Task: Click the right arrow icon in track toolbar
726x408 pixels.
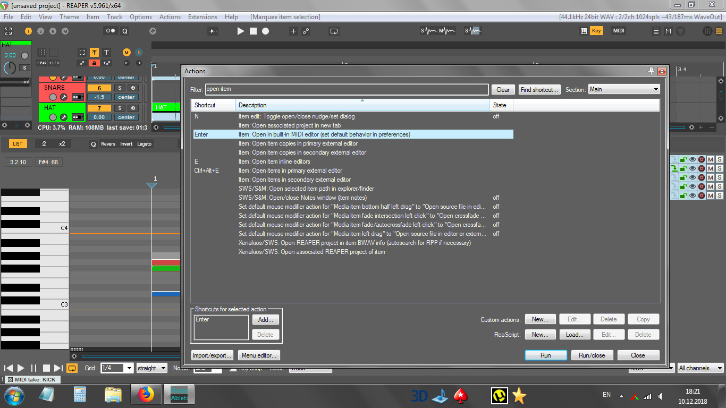Action: click(x=139, y=63)
